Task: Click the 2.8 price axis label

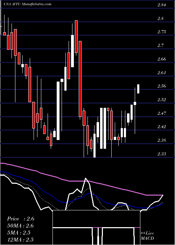Action: click(x=160, y=19)
